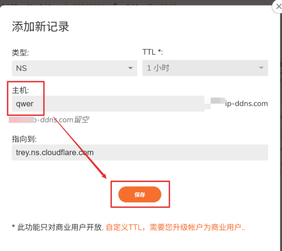Click the TTL *: label
282x251 pixels.
click(x=152, y=52)
